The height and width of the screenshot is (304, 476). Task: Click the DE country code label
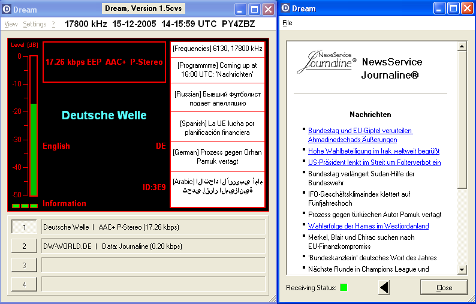161,146
